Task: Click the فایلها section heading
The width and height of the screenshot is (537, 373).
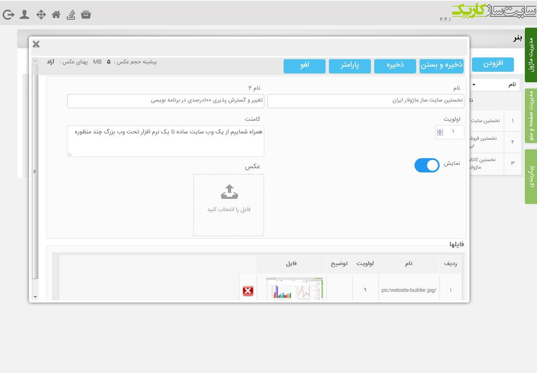Action: click(457, 245)
